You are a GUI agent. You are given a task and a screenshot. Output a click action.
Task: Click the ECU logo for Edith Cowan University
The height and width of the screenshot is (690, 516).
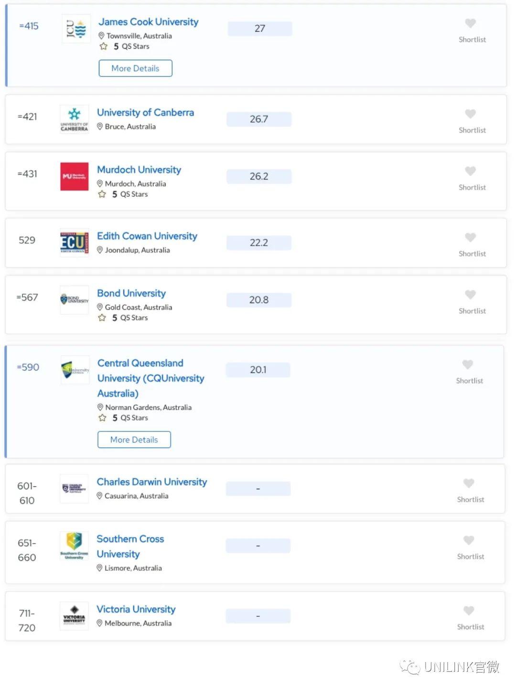click(x=74, y=242)
